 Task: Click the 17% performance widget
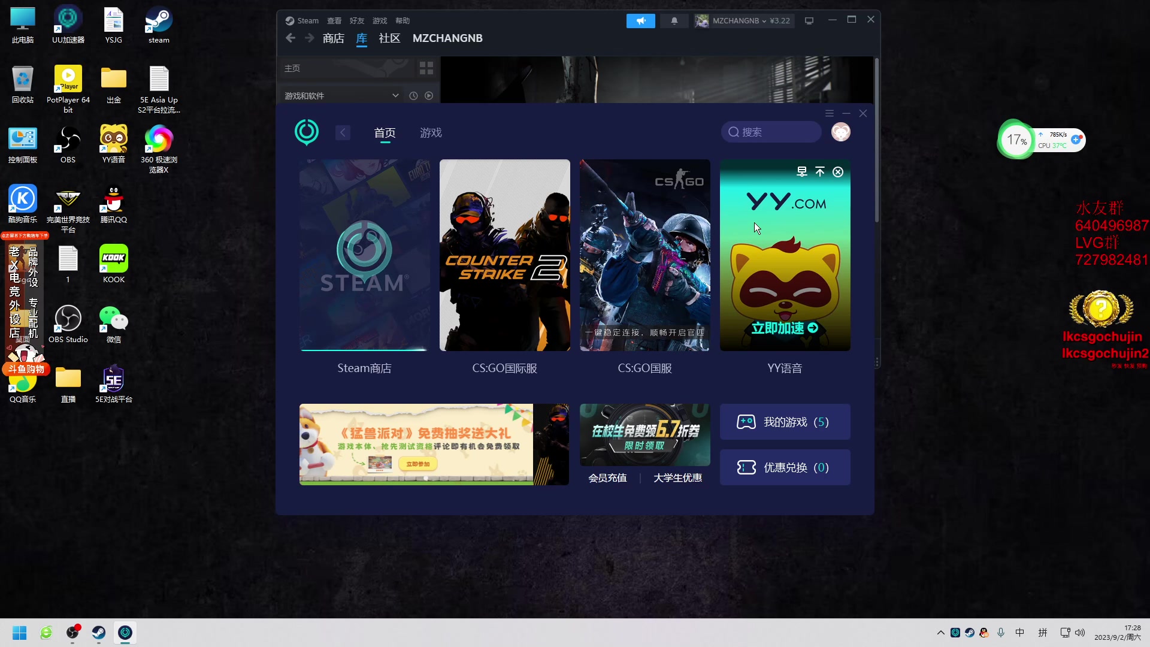click(1016, 140)
